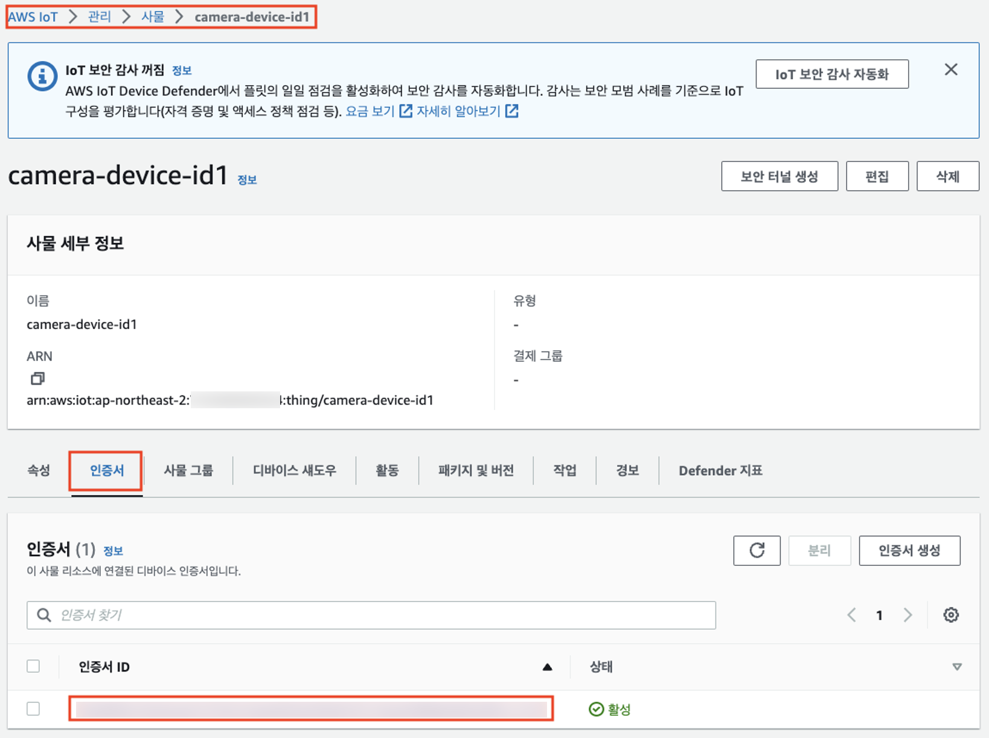Open 정보 link next to banner title
This screenshot has height=738, width=989.
click(182, 71)
